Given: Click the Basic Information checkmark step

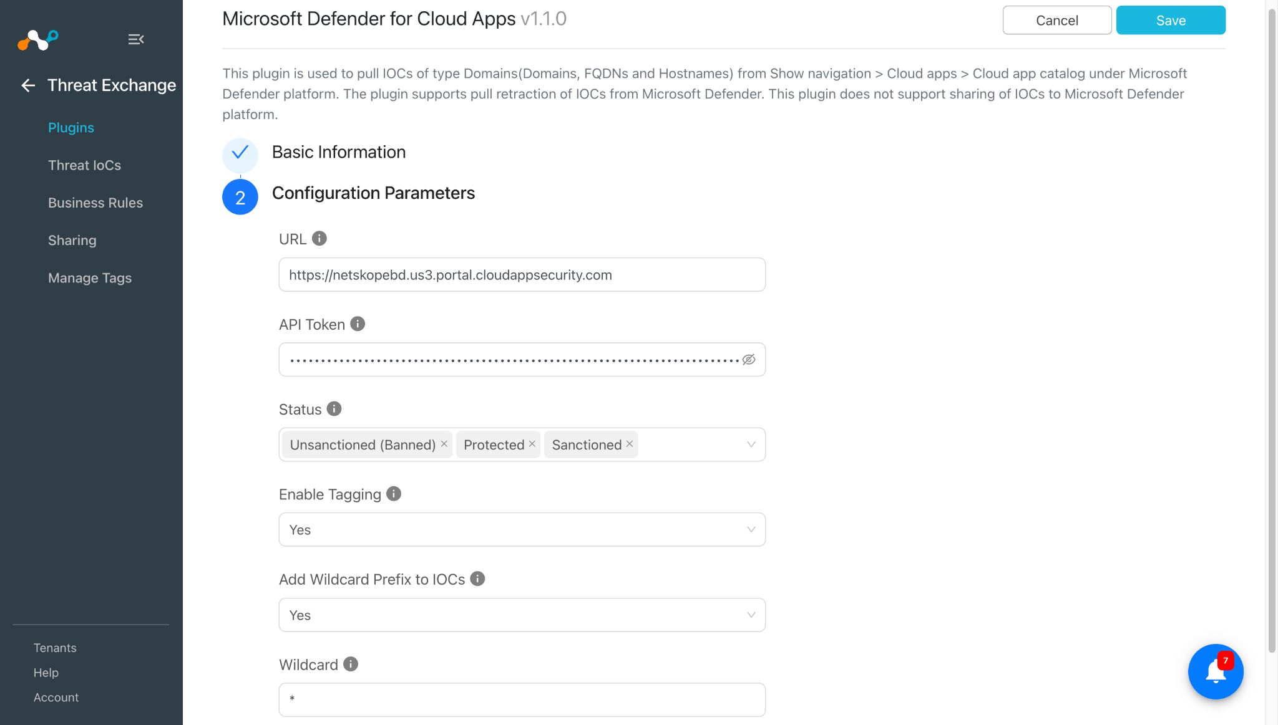Looking at the screenshot, I should click(x=240, y=155).
